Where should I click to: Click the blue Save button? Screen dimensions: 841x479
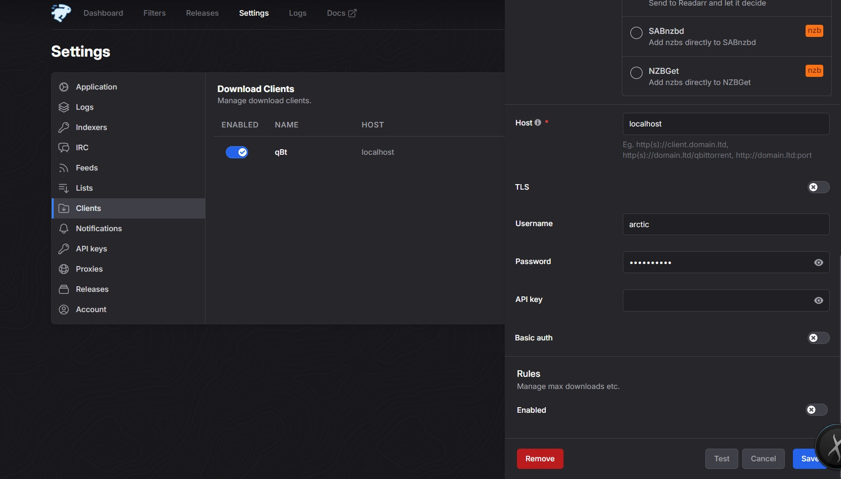coord(810,459)
